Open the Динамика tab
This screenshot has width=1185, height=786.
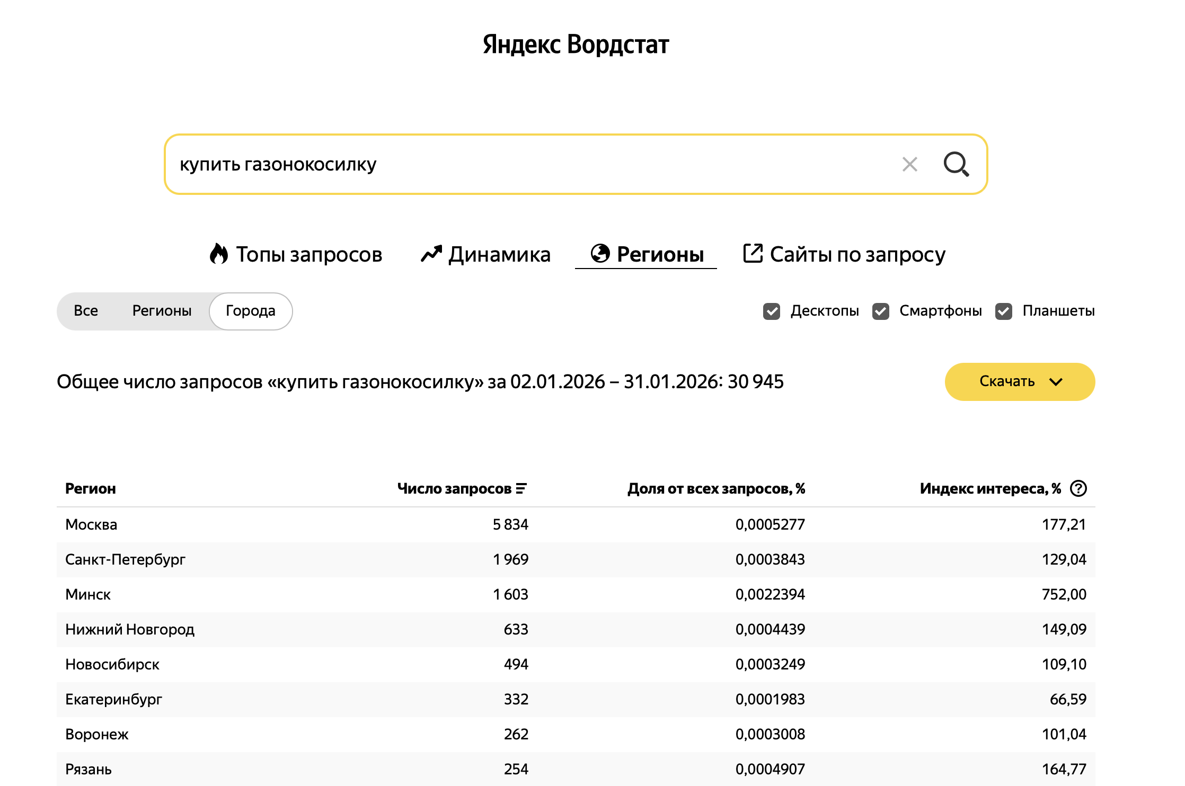pyautogui.click(x=499, y=254)
